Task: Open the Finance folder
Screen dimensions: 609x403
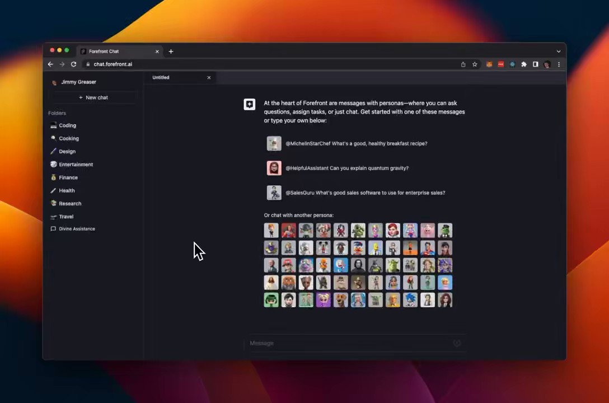Action: [x=64, y=177]
